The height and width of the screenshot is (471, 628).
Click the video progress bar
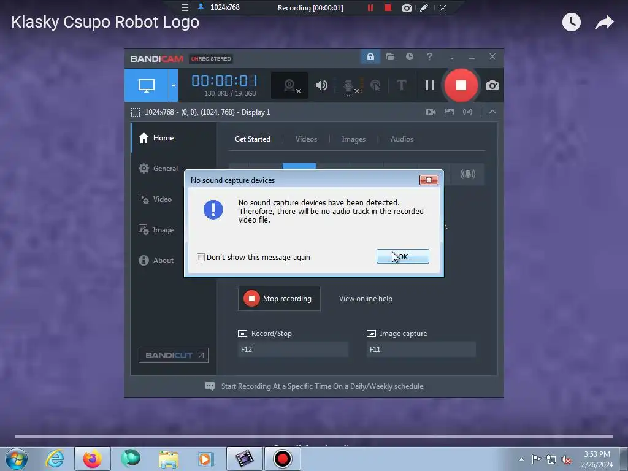point(314,436)
